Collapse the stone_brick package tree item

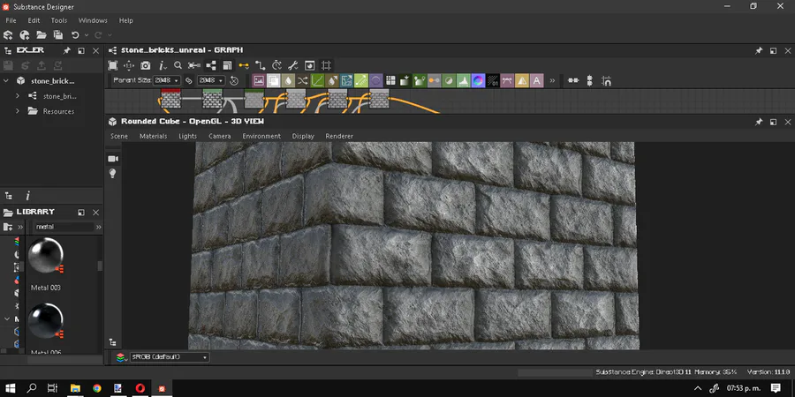click(x=6, y=80)
